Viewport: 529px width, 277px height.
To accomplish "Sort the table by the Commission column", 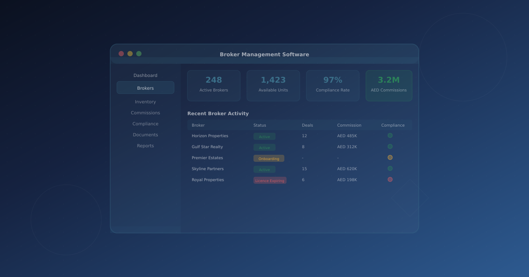I will coord(349,125).
